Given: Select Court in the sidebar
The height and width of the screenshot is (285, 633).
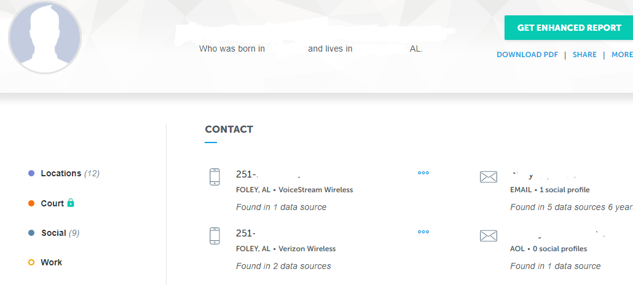Looking at the screenshot, I should [52, 203].
